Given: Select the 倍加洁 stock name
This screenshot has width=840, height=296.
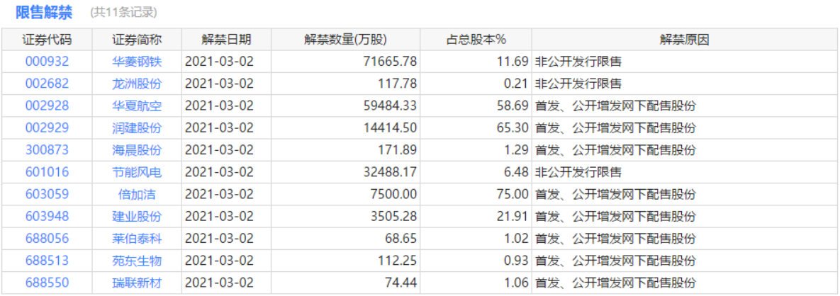Looking at the screenshot, I should pyautogui.click(x=137, y=194).
